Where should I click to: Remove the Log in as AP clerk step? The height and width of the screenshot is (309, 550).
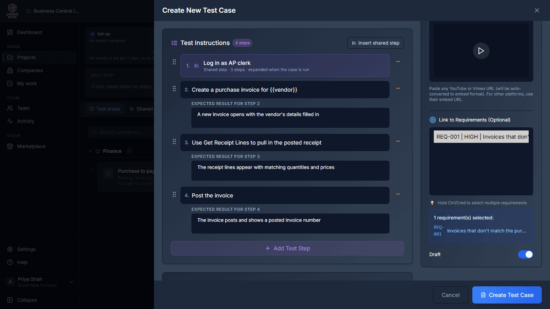[398, 61]
